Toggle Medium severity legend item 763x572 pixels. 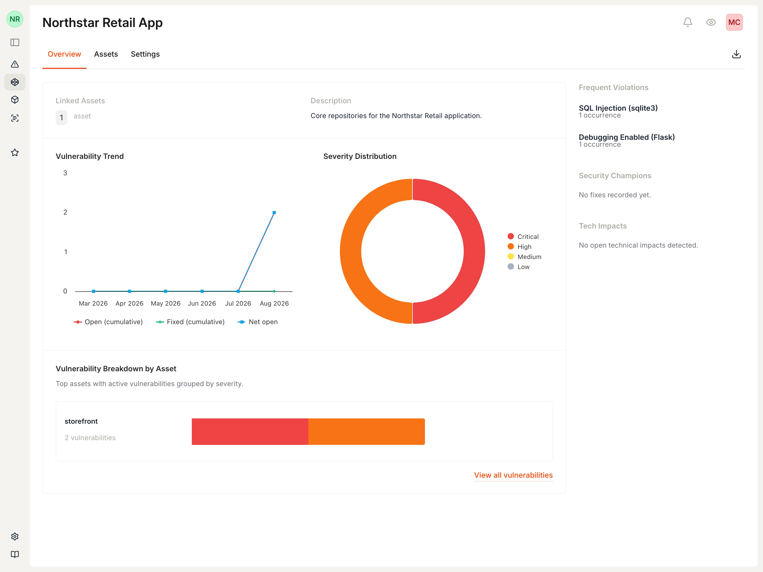(524, 257)
